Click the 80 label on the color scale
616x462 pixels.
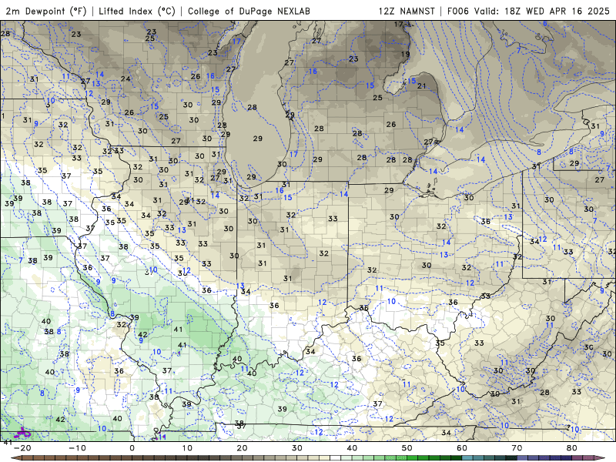572,448
